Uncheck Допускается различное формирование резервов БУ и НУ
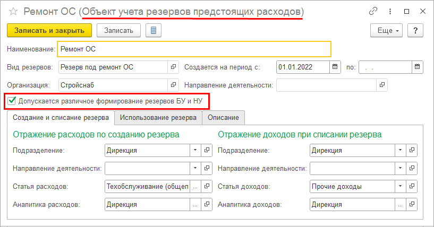 point(12,100)
